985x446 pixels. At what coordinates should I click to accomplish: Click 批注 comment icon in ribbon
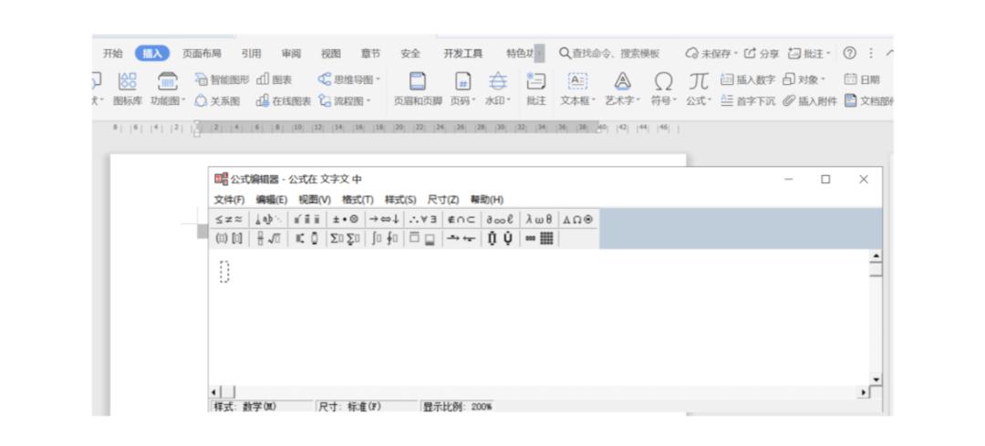(x=536, y=88)
